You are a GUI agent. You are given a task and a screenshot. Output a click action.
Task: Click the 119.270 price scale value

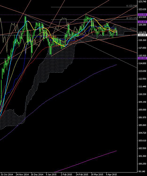click(x=142, y=33)
